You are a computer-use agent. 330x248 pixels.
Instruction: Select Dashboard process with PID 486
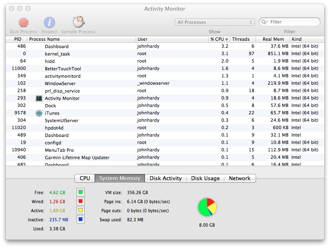point(165,46)
